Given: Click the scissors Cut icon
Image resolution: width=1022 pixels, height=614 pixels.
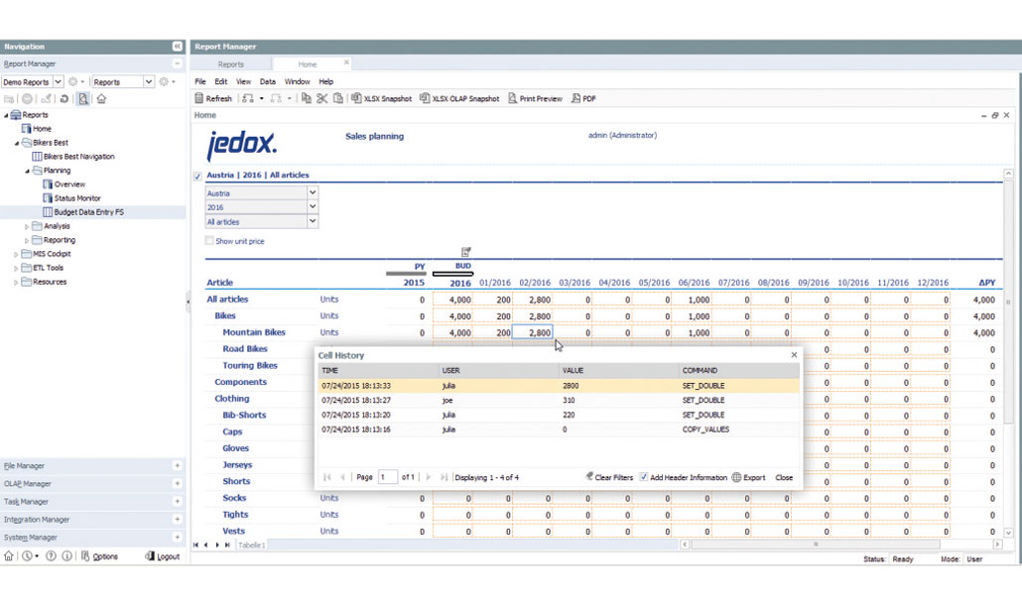Looking at the screenshot, I should pos(322,98).
